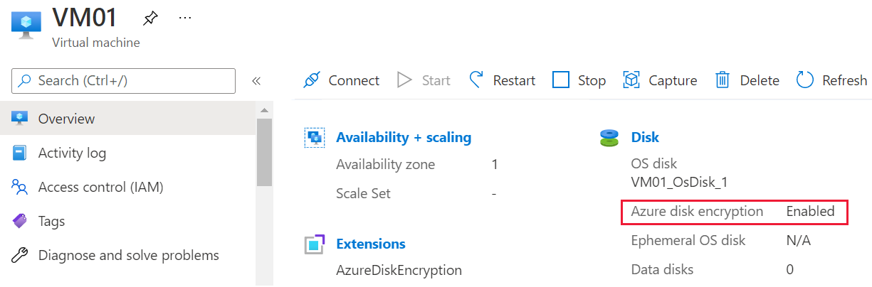Image resolution: width=872 pixels, height=287 pixels.
Task: Click the Stop square icon
Action: pos(561,80)
